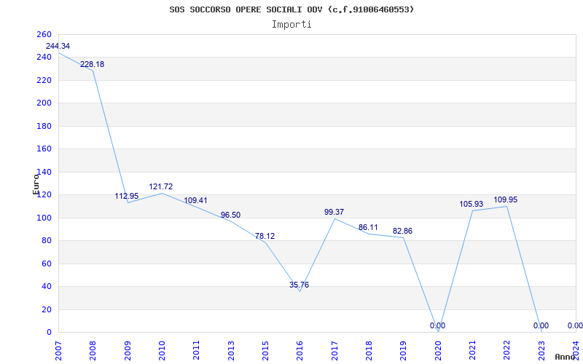This screenshot has width=583, height=364.
Task: Click the 200 y-axis tick label
Action: (x=44, y=103)
